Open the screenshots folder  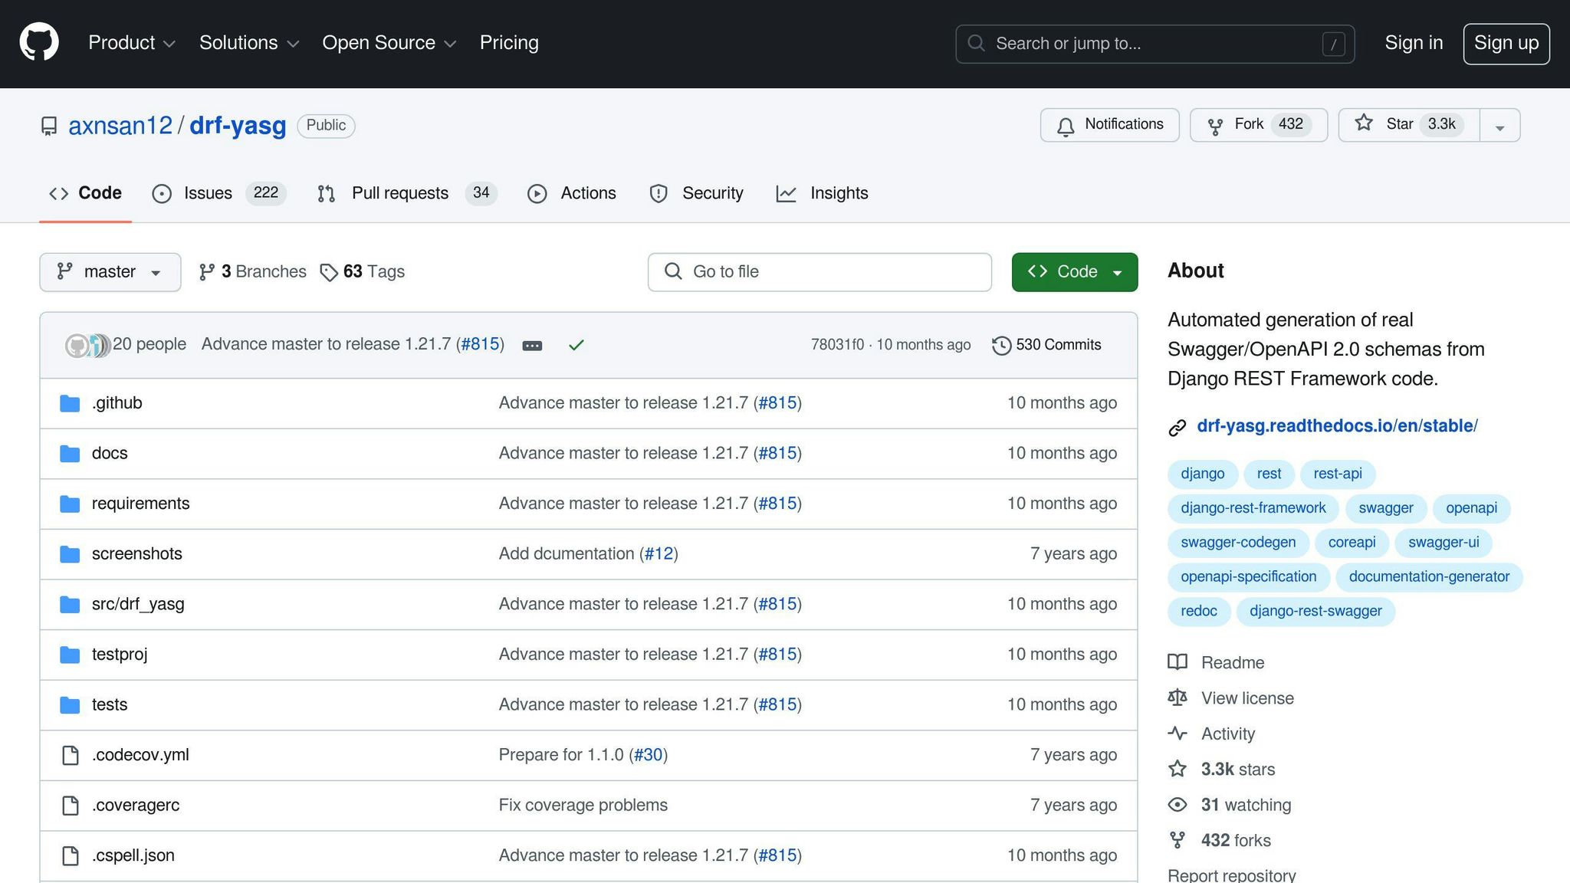coord(136,553)
